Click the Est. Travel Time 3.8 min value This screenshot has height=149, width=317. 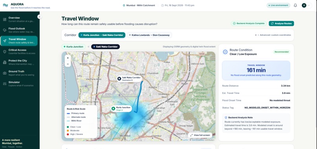[286, 93]
